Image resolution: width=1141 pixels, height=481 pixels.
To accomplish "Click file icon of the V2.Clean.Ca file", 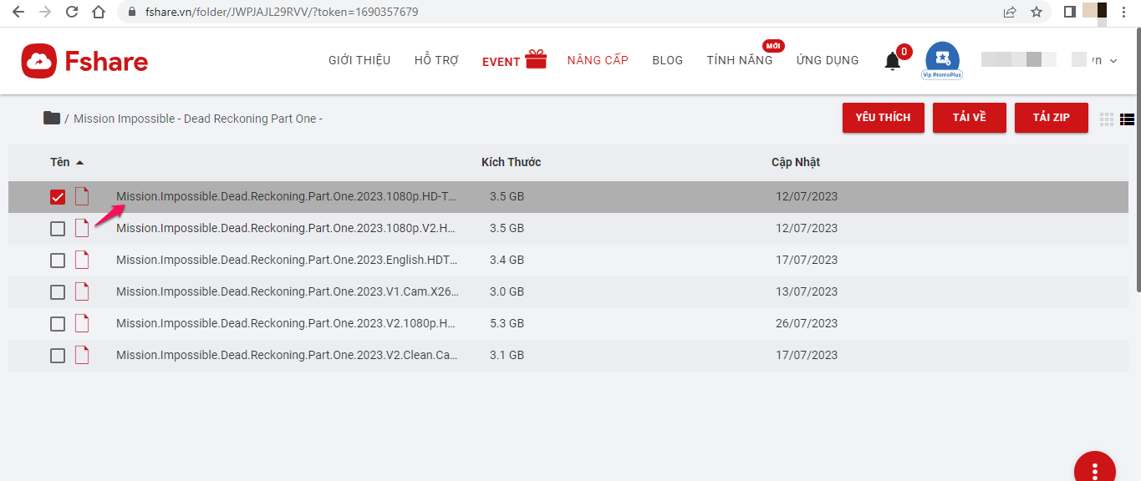I will pyautogui.click(x=82, y=355).
